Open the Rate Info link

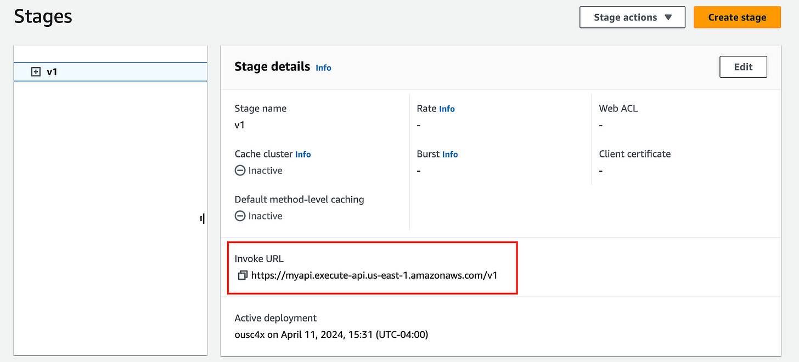447,109
